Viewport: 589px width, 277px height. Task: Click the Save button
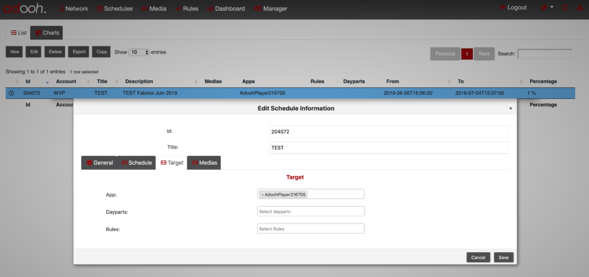pyautogui.click(x=503, y=257)
